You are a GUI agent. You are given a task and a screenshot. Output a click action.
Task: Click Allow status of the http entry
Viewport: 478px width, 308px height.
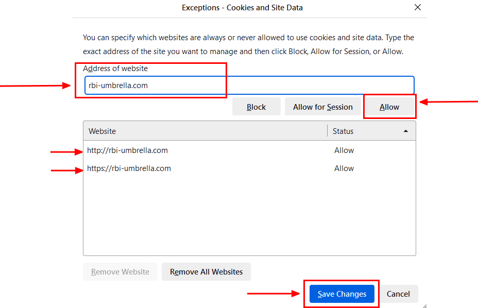344,150
